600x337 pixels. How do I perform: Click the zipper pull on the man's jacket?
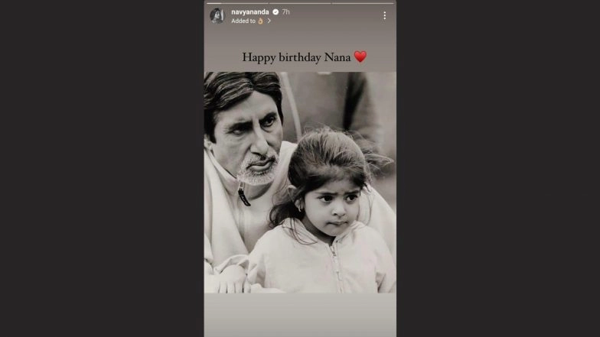[x=243, y=194]
